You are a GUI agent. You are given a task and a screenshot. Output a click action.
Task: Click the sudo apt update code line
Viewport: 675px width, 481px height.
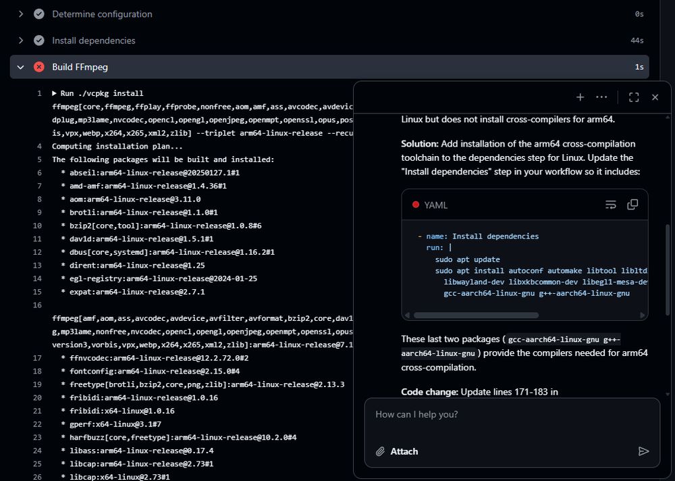468,259
